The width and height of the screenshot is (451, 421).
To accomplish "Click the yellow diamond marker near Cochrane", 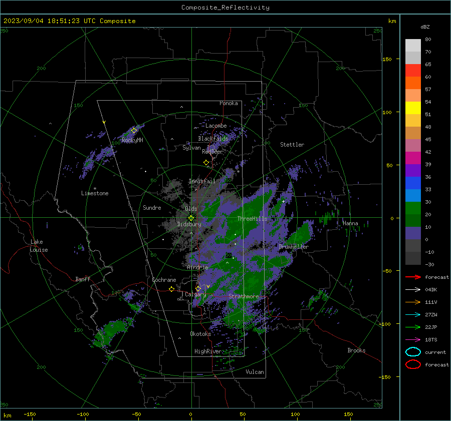I will coord(171,289).
